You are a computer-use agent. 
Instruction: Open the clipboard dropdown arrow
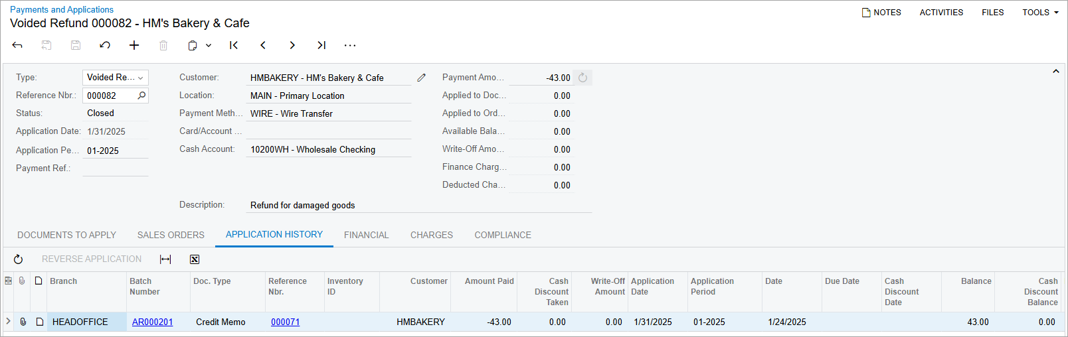click(209, 45)
